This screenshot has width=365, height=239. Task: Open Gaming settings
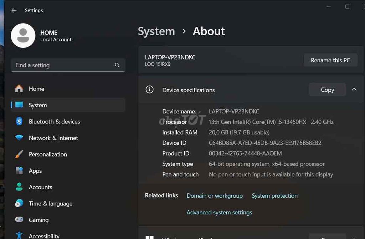pos(68,220)
